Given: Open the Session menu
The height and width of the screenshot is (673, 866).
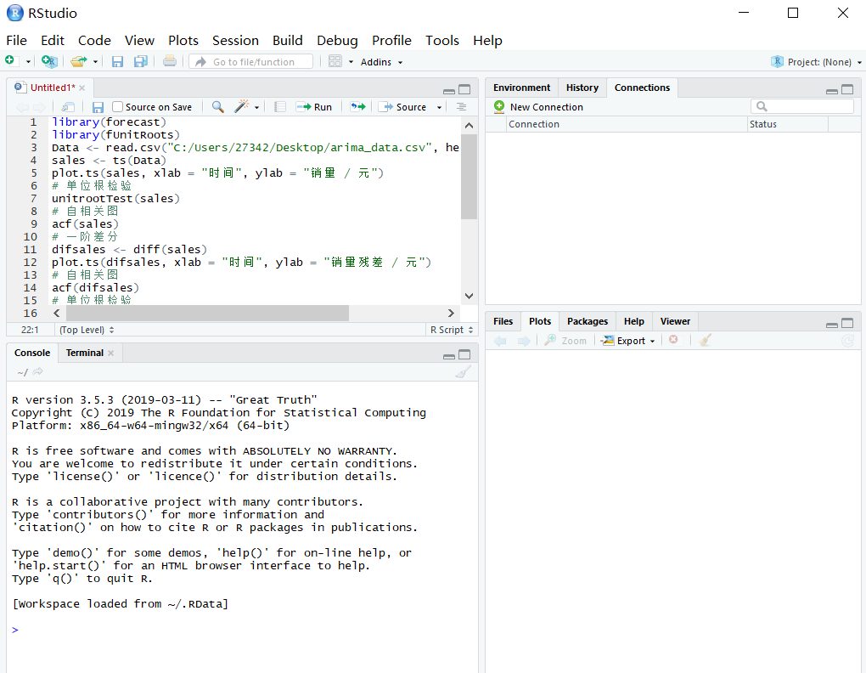Looking at the screenshot, I should [235, 40].
